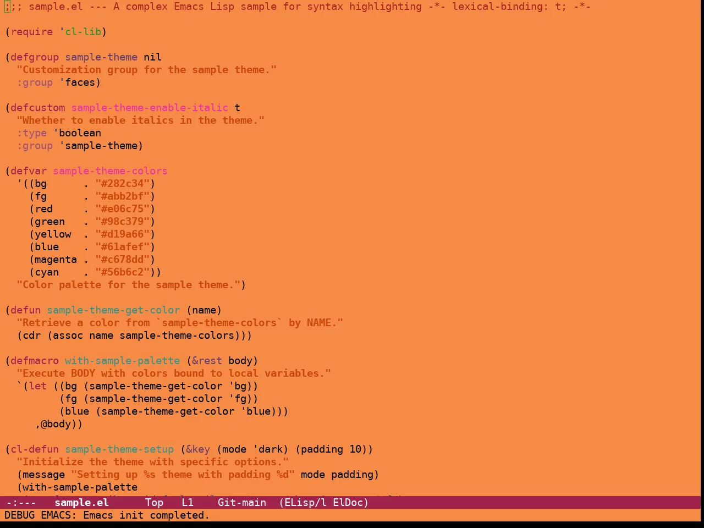Click the (with-sample-palette call on the last full line
The image size is (704, 528).
(x=78, y=487)
